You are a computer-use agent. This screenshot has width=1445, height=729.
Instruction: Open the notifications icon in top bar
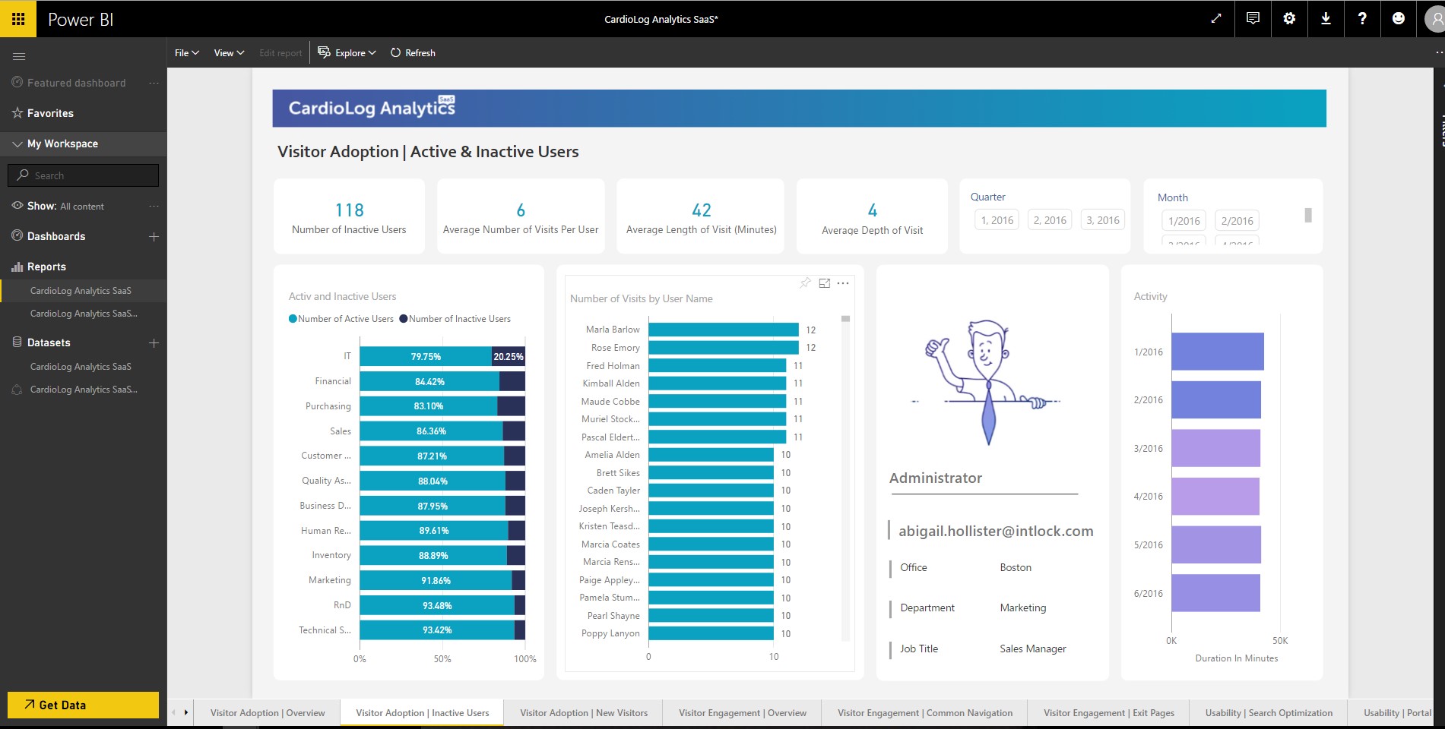(x=1253, y=18)
